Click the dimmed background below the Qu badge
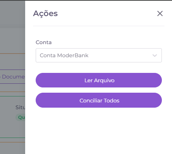 point(12,129)
